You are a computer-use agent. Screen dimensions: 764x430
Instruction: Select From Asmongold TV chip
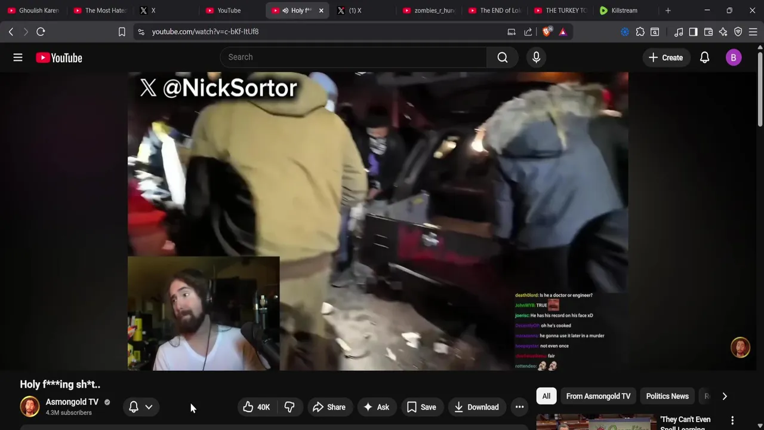tap(598, 397)
